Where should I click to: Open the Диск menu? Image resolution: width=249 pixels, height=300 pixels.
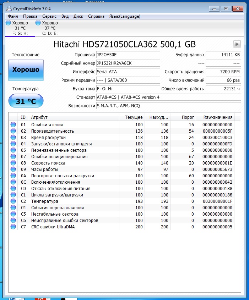78,16
